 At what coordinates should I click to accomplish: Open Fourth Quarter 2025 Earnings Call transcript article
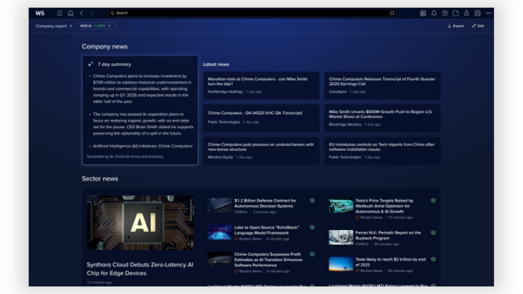[382, 85]
